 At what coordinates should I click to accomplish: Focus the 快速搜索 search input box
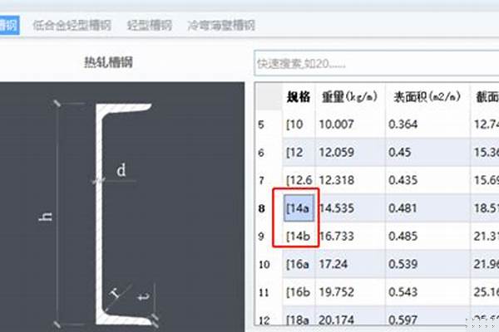(374, 63)
